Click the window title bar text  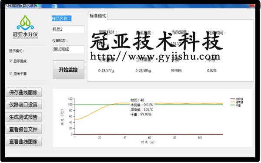pos(21,6)
